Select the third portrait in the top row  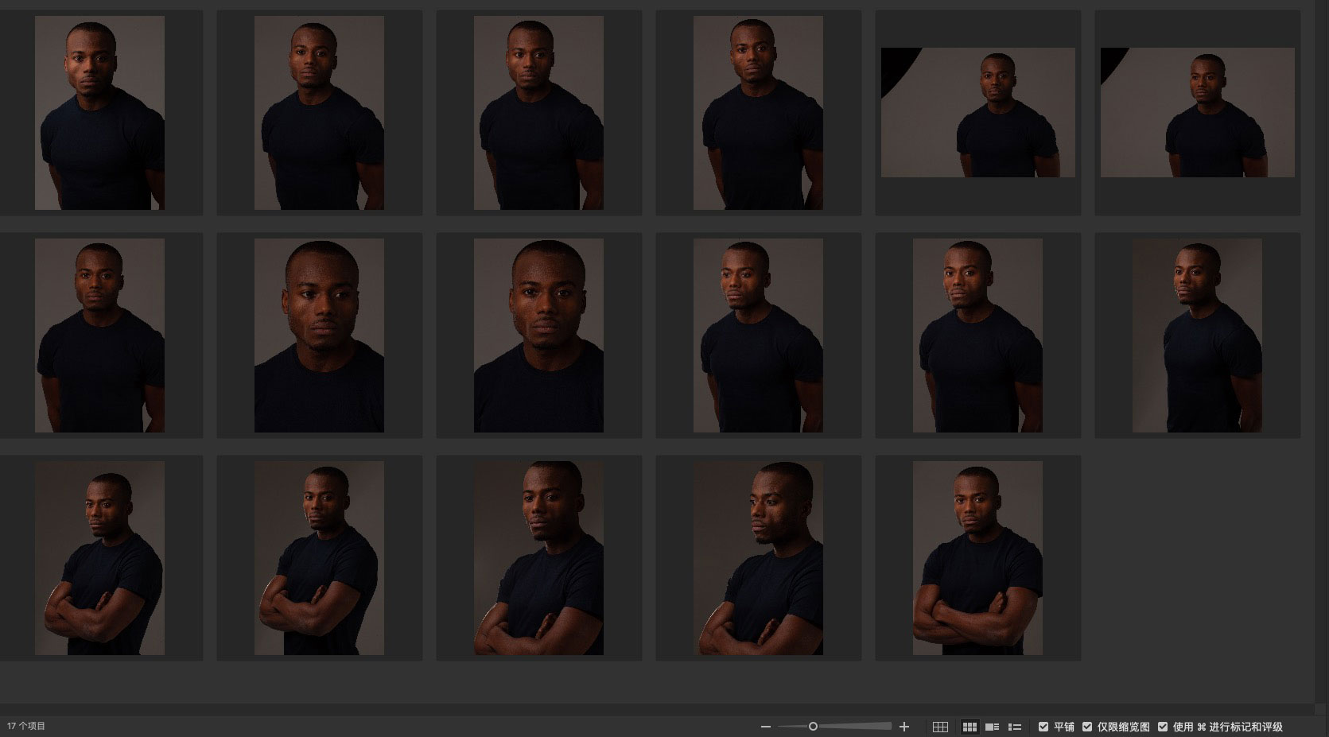click(x=538, y=113)
